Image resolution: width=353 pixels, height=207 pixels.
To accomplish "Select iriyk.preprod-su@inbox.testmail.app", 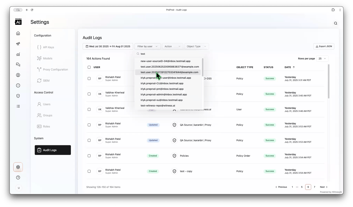I will [x=168, y=100].
